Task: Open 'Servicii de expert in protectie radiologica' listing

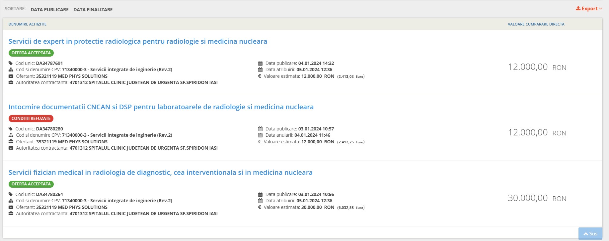Action: [138, 41]
